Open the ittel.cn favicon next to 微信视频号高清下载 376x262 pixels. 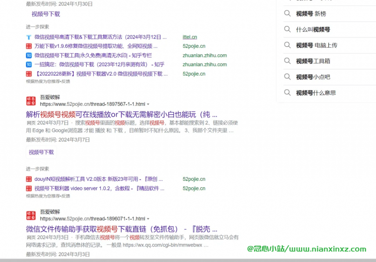coord(29,37)
